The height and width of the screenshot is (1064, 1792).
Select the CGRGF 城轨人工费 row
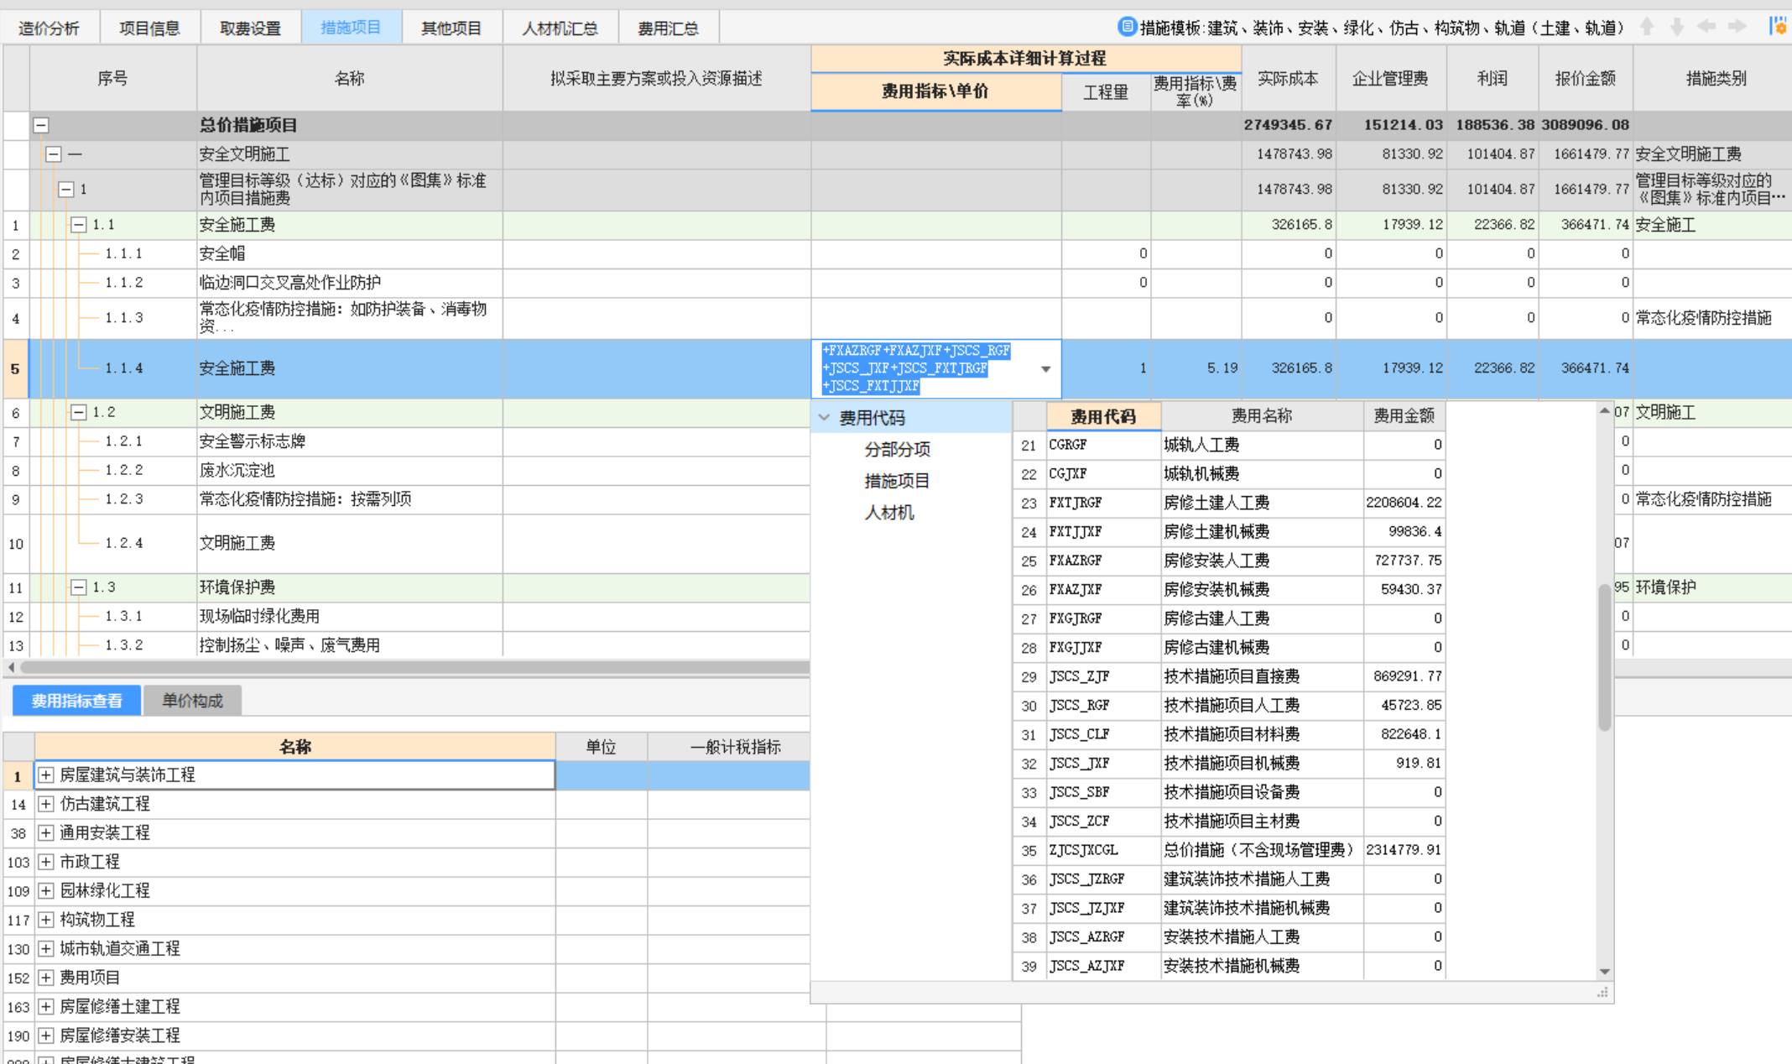tap(1229, 445)
